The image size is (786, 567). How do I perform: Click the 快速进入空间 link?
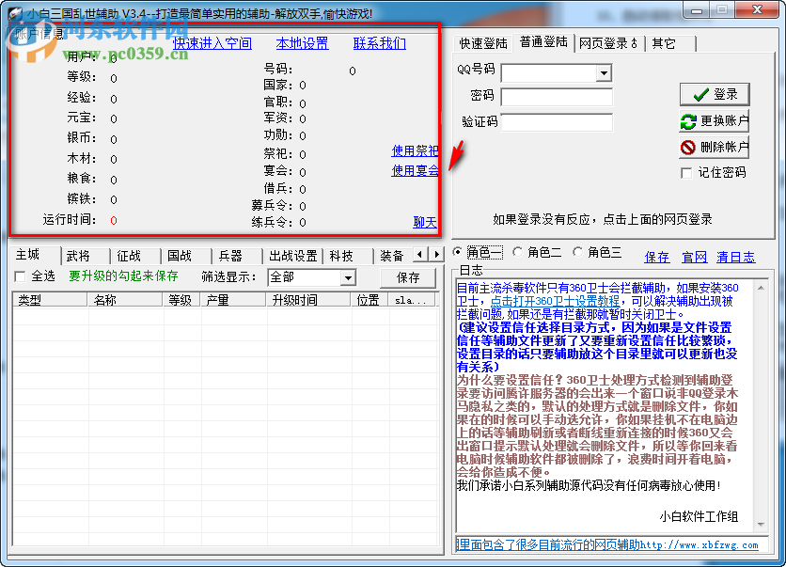212,43
